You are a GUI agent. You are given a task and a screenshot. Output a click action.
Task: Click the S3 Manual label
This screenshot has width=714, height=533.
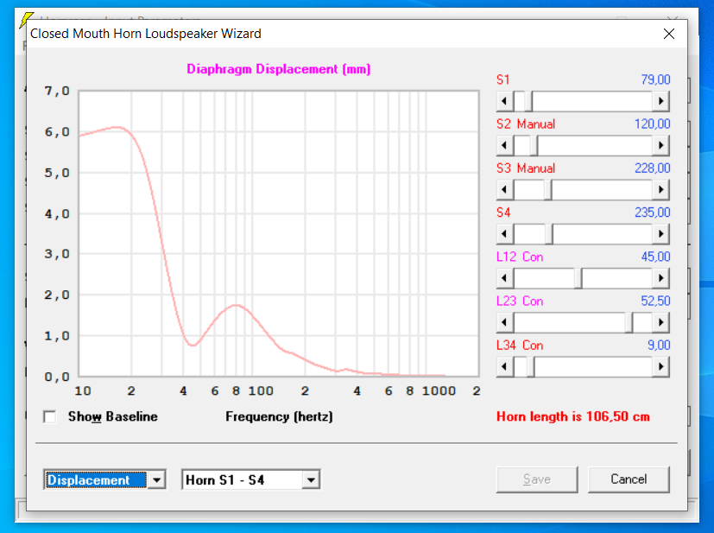(x=526, y=168)
